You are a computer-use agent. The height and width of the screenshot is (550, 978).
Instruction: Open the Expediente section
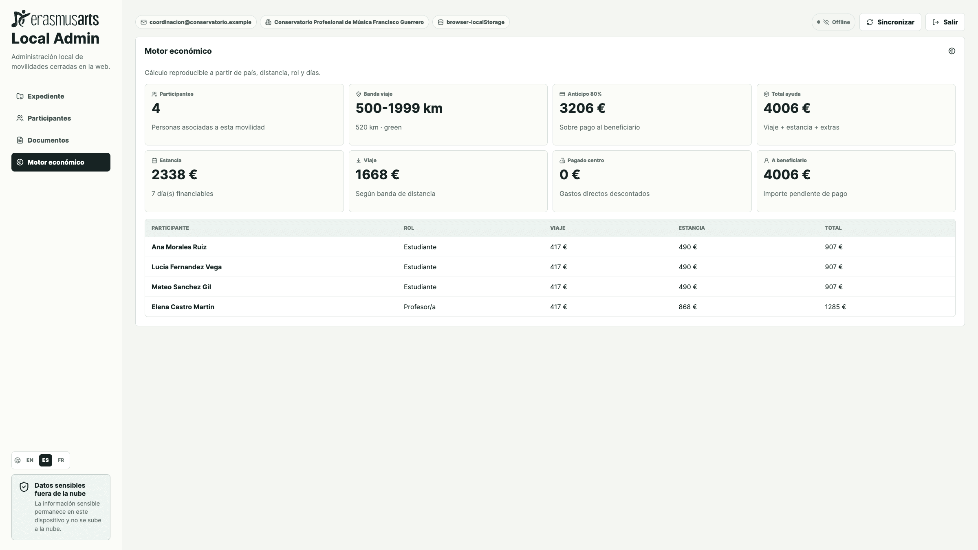pos(61,96)
